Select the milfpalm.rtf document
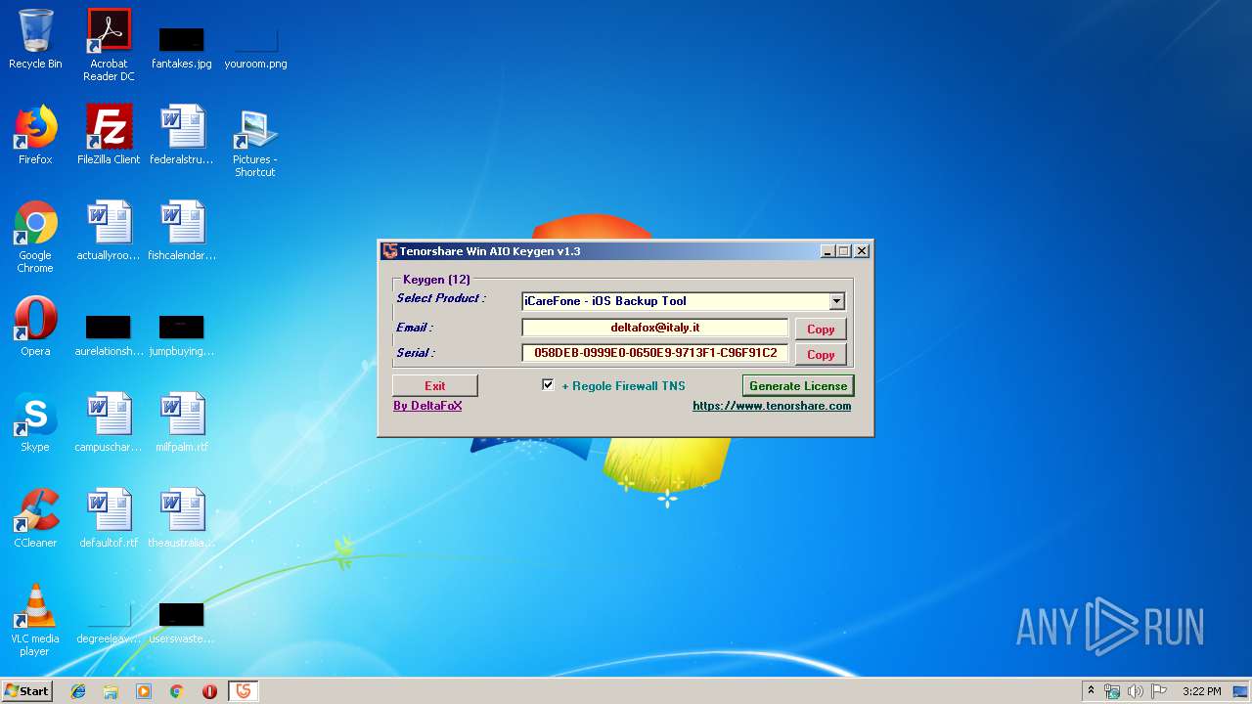Screen dimensions: 1252x704 [x=182, y=422]
